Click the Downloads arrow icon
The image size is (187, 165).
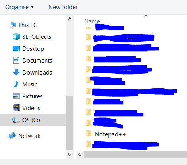(x=16, y=72)
